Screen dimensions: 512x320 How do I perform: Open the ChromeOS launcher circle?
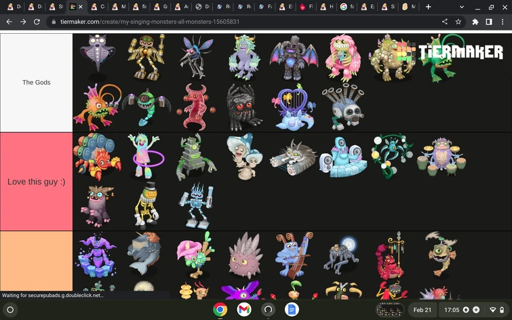[10, 310]
